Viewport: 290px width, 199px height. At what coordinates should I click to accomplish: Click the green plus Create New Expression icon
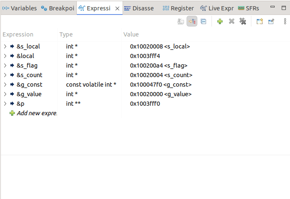point(220,22)
